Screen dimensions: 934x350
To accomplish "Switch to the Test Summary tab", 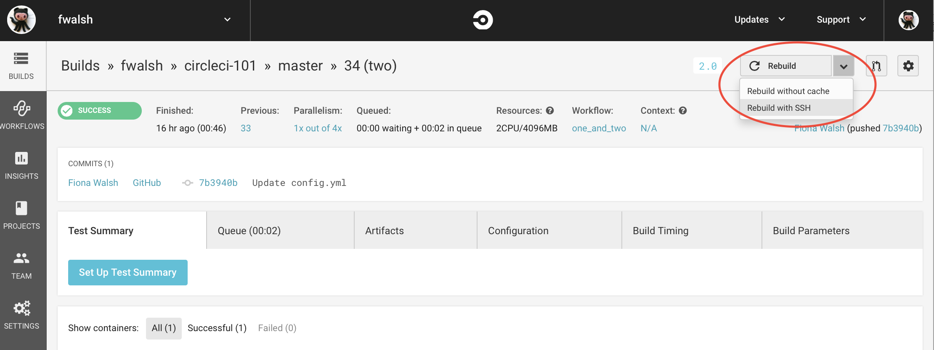I will click(x=132, y=230).
